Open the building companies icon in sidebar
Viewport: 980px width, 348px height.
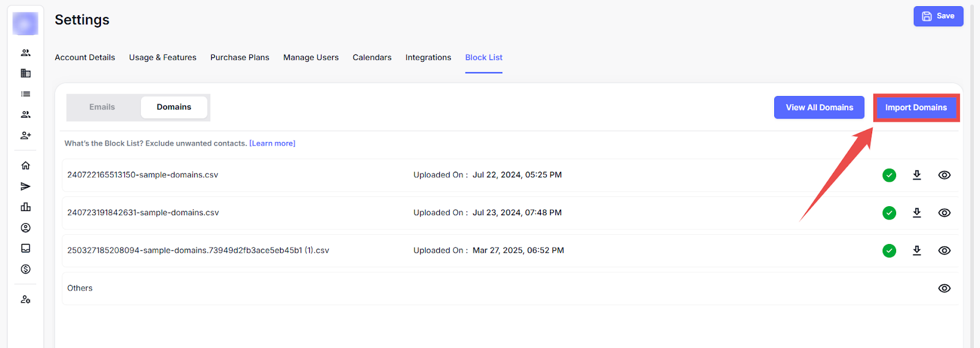pos(26,73)
